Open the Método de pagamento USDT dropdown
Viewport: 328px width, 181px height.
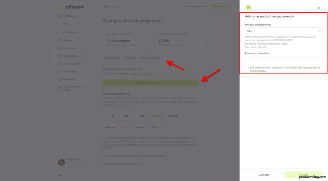click(x=284, y=31)
